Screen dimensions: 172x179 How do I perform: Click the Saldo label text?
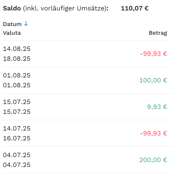[x=12, y=8]
